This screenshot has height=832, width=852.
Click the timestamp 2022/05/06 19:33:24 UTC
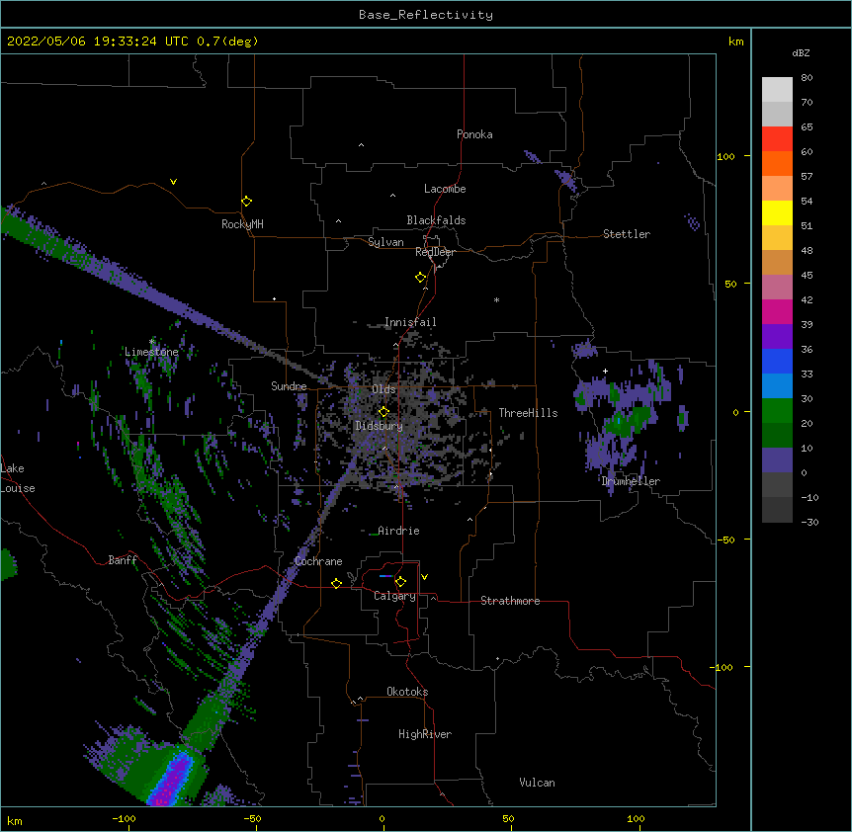coord(98,42)
